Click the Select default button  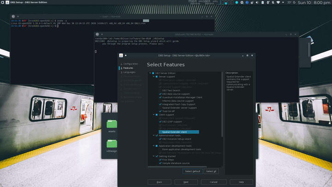click(x=192, y=171)
